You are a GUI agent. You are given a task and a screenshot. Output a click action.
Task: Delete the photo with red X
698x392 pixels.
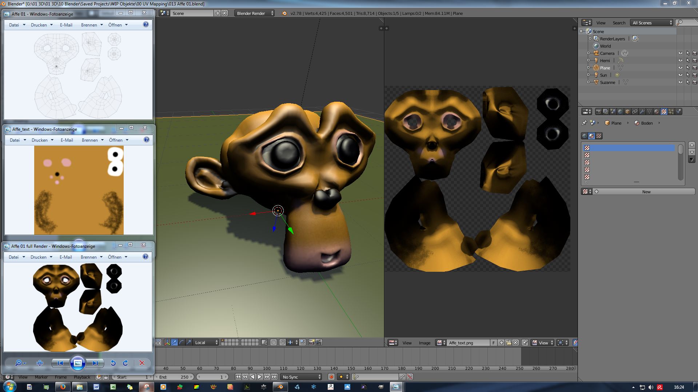[142, 363]
